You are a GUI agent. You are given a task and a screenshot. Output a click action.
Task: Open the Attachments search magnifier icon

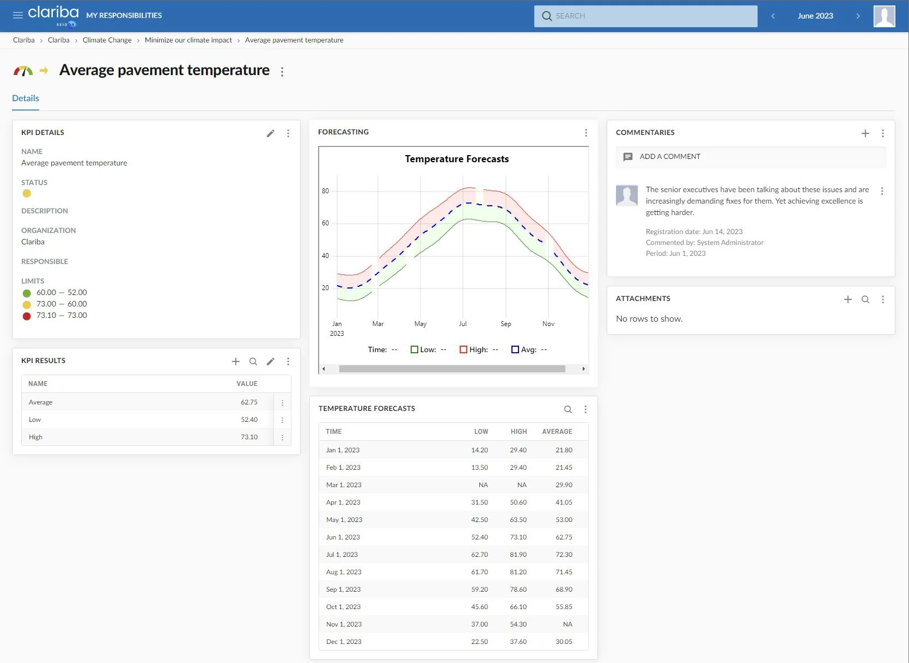click(x=865, y=299)
